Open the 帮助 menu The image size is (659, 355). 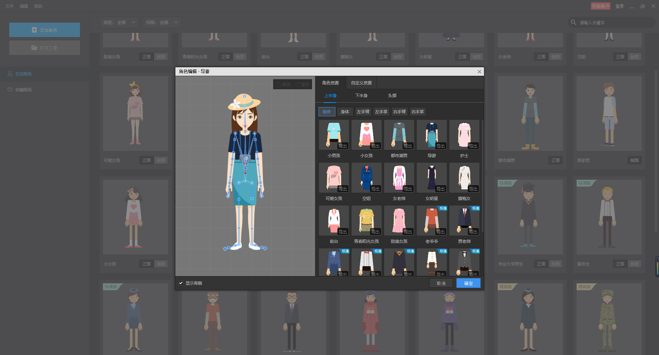38,6
